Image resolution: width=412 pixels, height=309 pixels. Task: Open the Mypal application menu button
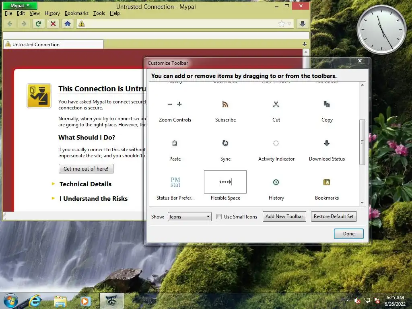coord(20,6)
